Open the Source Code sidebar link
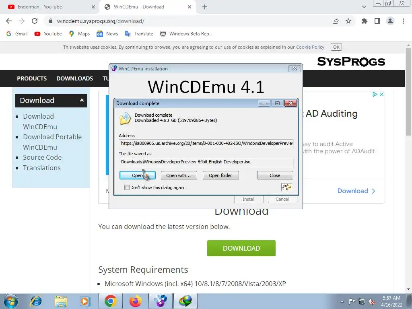Viewport: 412px width, 309px height. 42,157
